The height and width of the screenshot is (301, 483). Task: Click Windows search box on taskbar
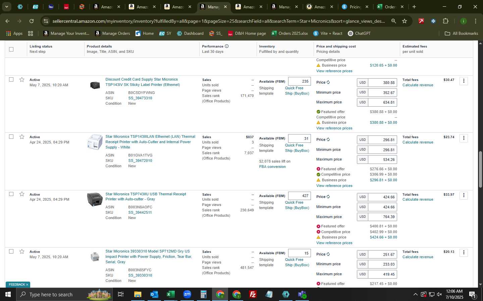(64, 294)
